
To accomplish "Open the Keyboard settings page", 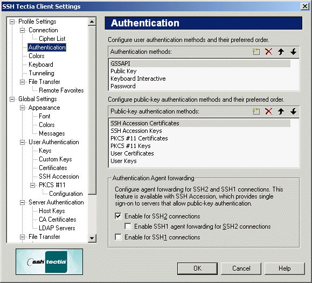I will pyautogui.click(x=41, y=65).
